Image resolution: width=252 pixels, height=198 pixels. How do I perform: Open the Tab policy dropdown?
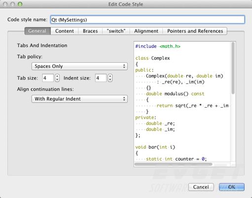[79, 66]
